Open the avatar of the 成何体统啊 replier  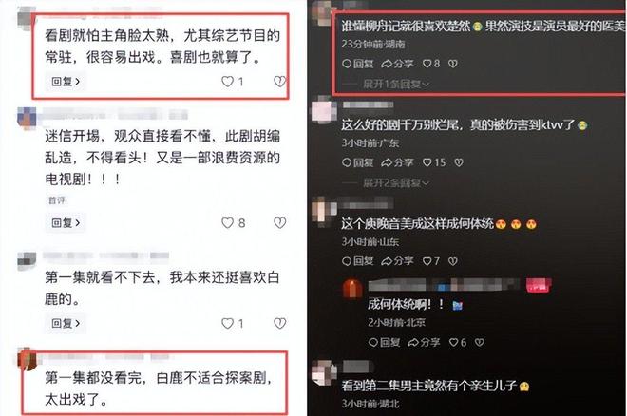tap(352, 289)
